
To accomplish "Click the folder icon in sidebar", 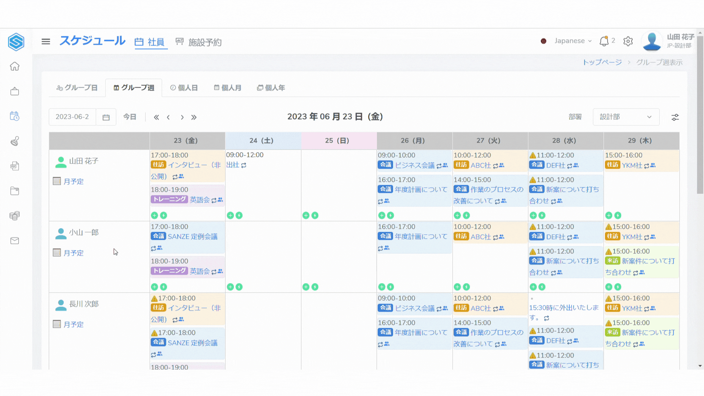I will (x=15, y=191).
